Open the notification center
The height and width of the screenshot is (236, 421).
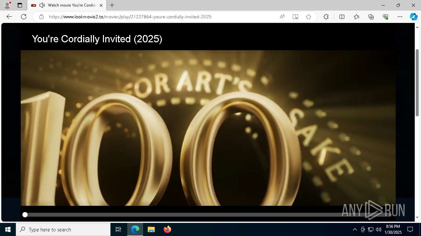[x=410, y=229]
